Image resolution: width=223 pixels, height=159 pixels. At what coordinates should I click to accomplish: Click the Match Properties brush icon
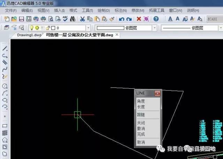tap(112, 19)
